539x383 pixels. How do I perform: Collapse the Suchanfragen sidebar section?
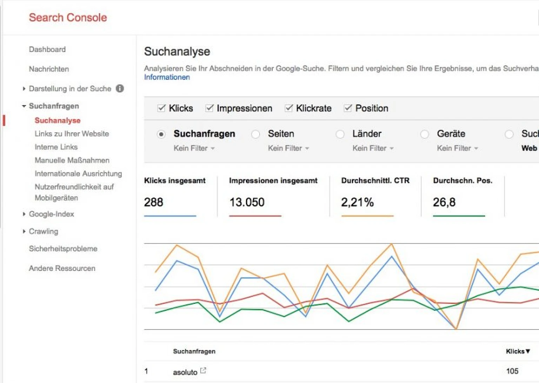pyautogui.click(x=24, y=106)
